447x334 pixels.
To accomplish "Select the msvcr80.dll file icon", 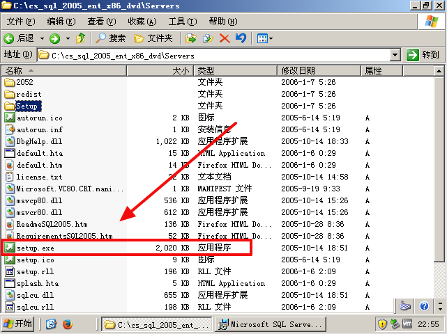I will pos(9,212).
